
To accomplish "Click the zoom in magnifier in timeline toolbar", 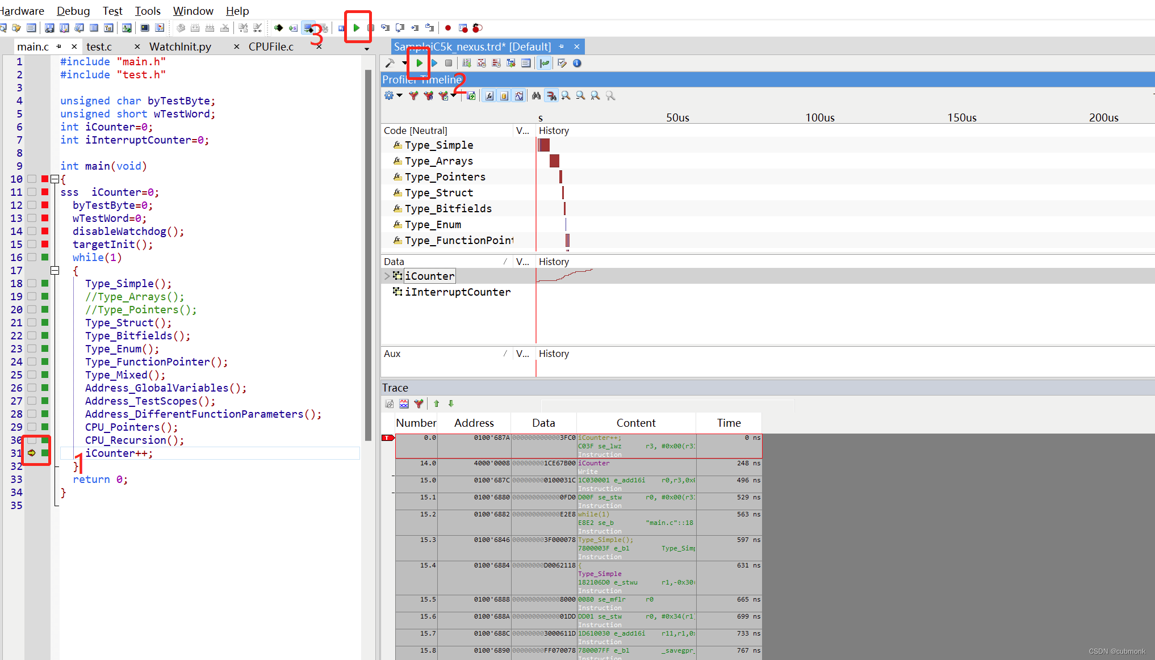I will click(x=566, y=96).
